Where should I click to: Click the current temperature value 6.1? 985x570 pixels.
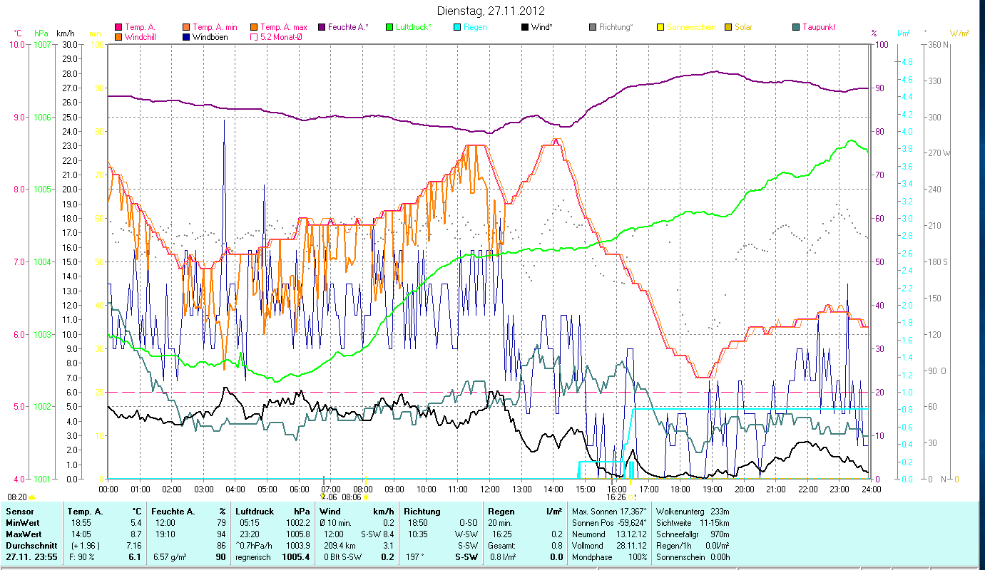click(136, 557)
